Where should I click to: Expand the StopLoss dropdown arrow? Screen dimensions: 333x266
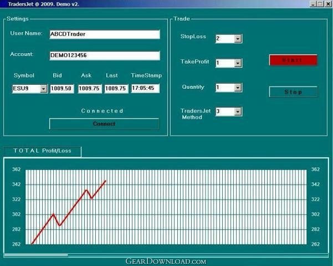[238, 39]
